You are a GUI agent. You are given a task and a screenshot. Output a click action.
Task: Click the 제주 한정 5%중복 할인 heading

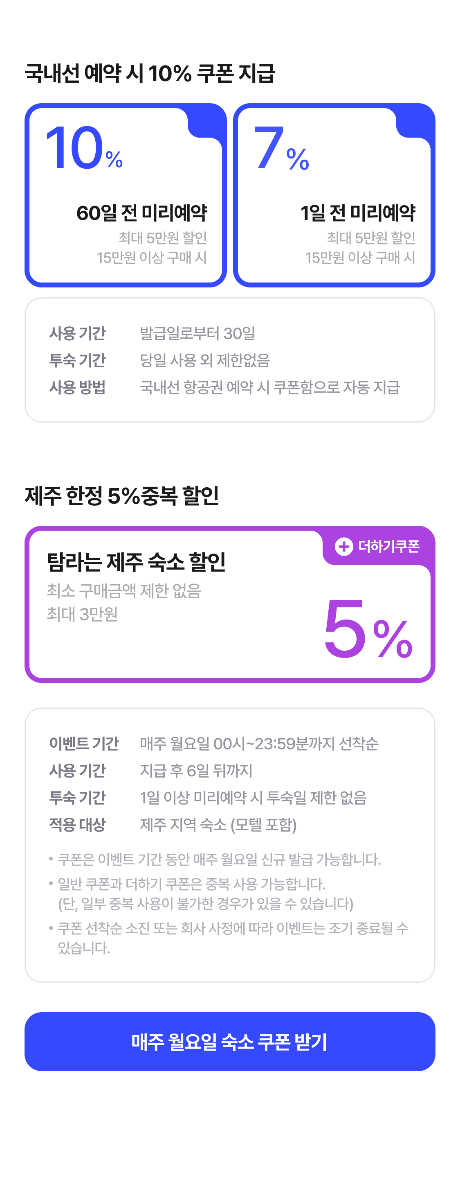pos(122,495)
